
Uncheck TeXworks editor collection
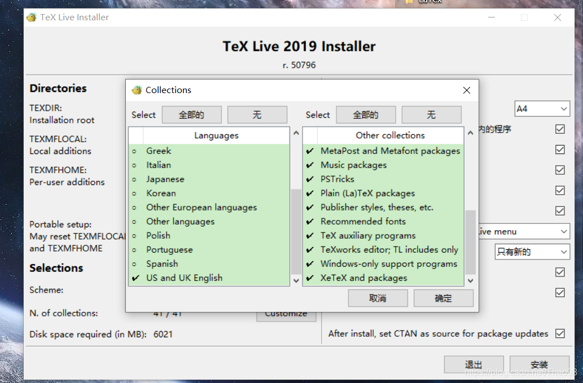pos(383,250)
